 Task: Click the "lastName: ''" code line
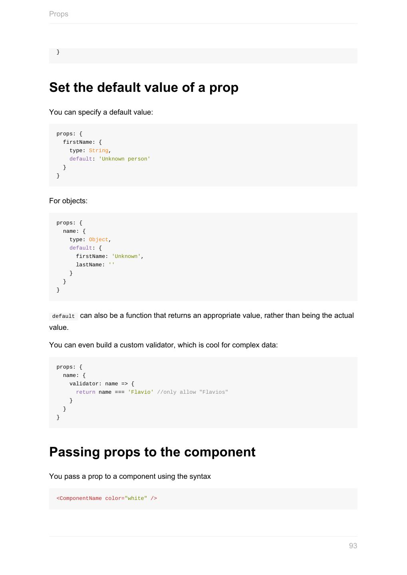(95, 265)
